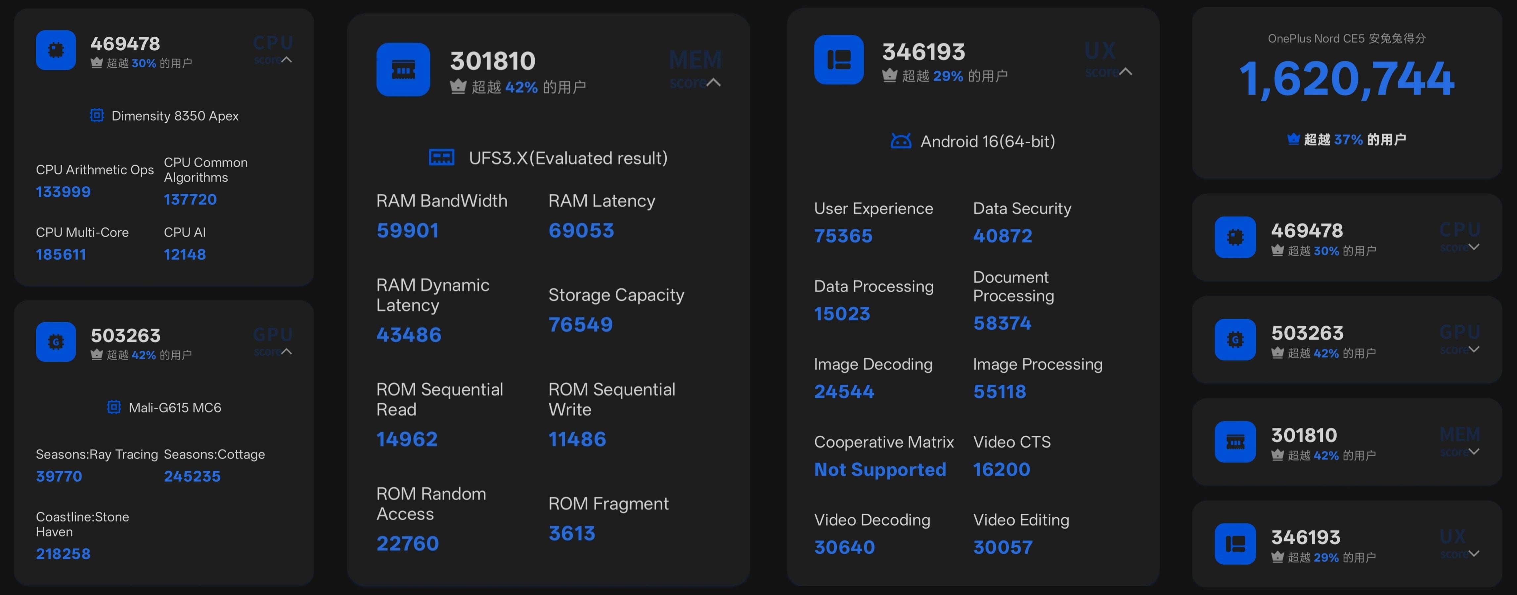Select the Dimensity 8350 Apex processor name
The height and width of the screenshot is (595, 1517).
point(175,116)
